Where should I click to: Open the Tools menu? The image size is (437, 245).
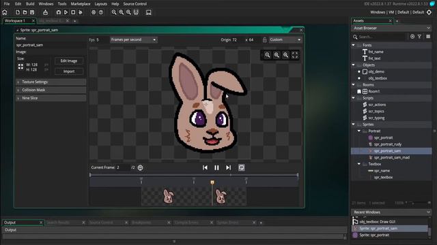click(62, 4)
